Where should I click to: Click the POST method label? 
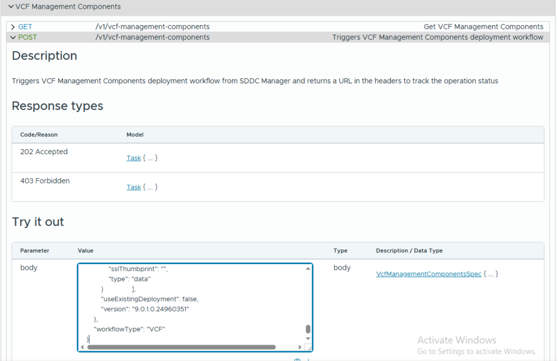tap(27, 38)
